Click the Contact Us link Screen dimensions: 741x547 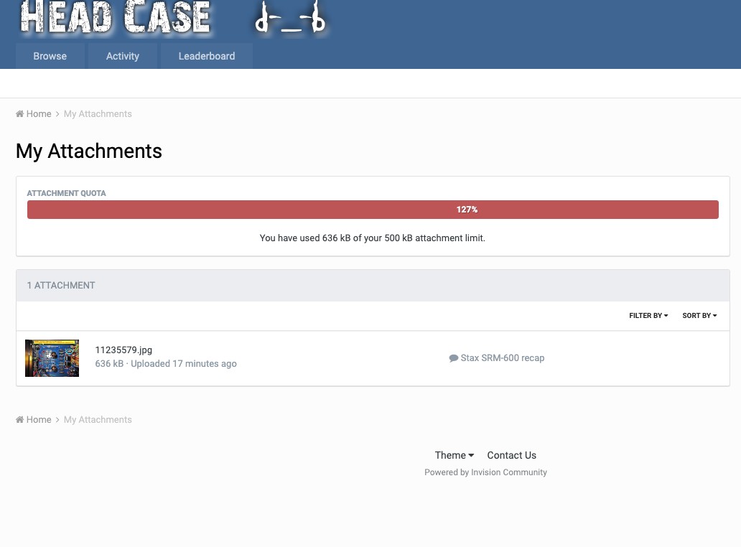point(511,455)
